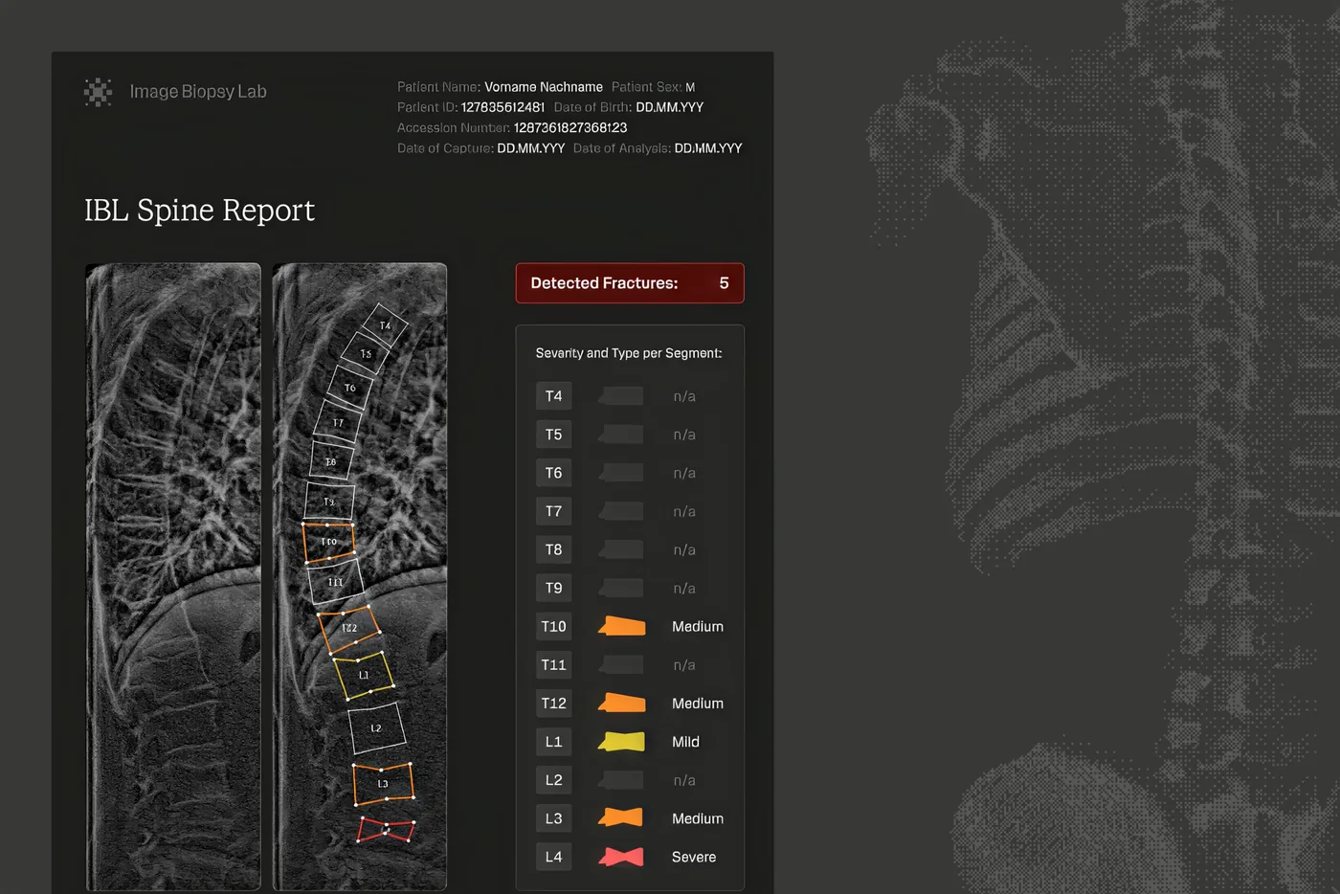This screenshot has width=1340, height=894.
Task: Select the L4 segment label box
Action: [553, 857]
